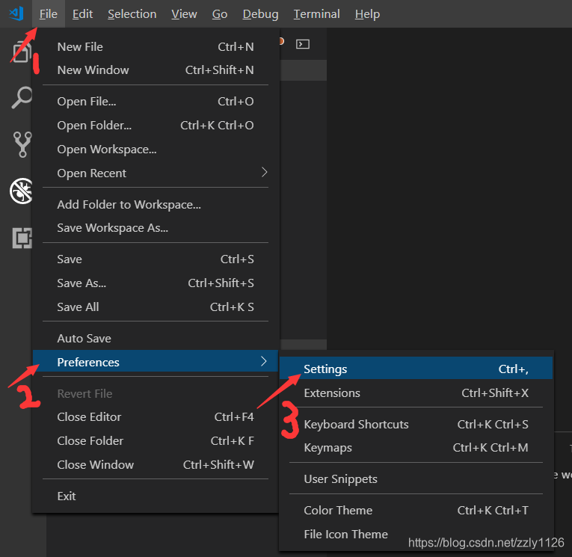The image size is (572, 557).
Task: Toggle Auto Save option
Action: (156, 338)
